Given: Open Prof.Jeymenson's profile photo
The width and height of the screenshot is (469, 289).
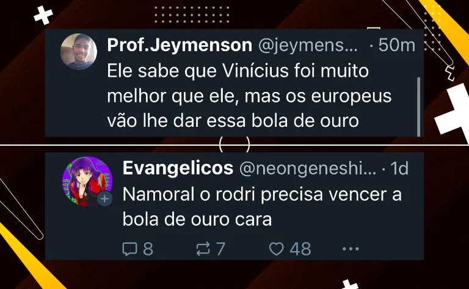Looking at the screenshot, I should [79, 52].
